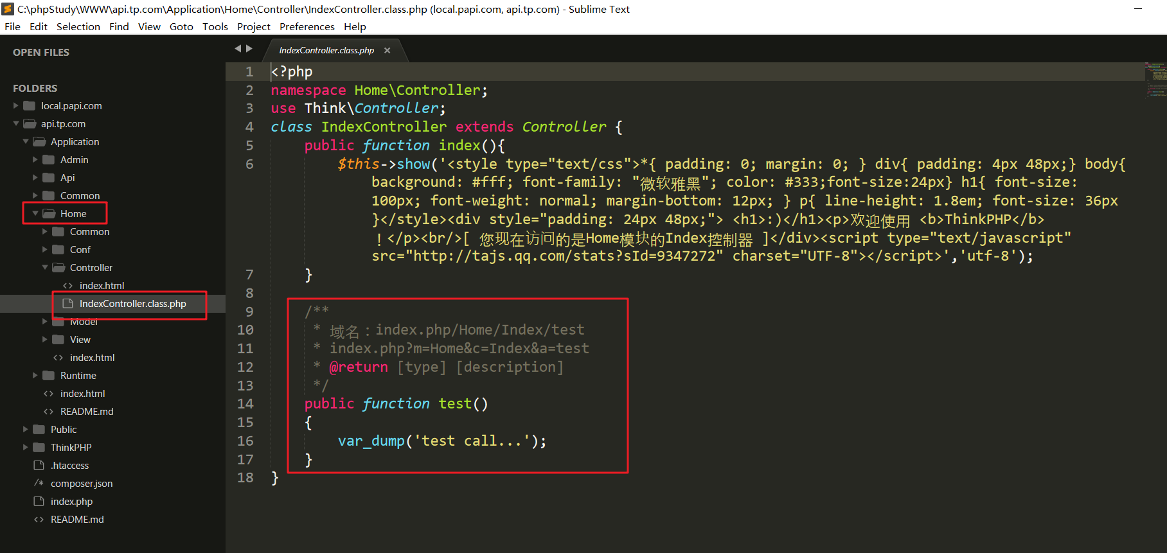This screenshot has width=1167, height=553.
Task: Open the root README.md file
Action: (x=77, y=520)
